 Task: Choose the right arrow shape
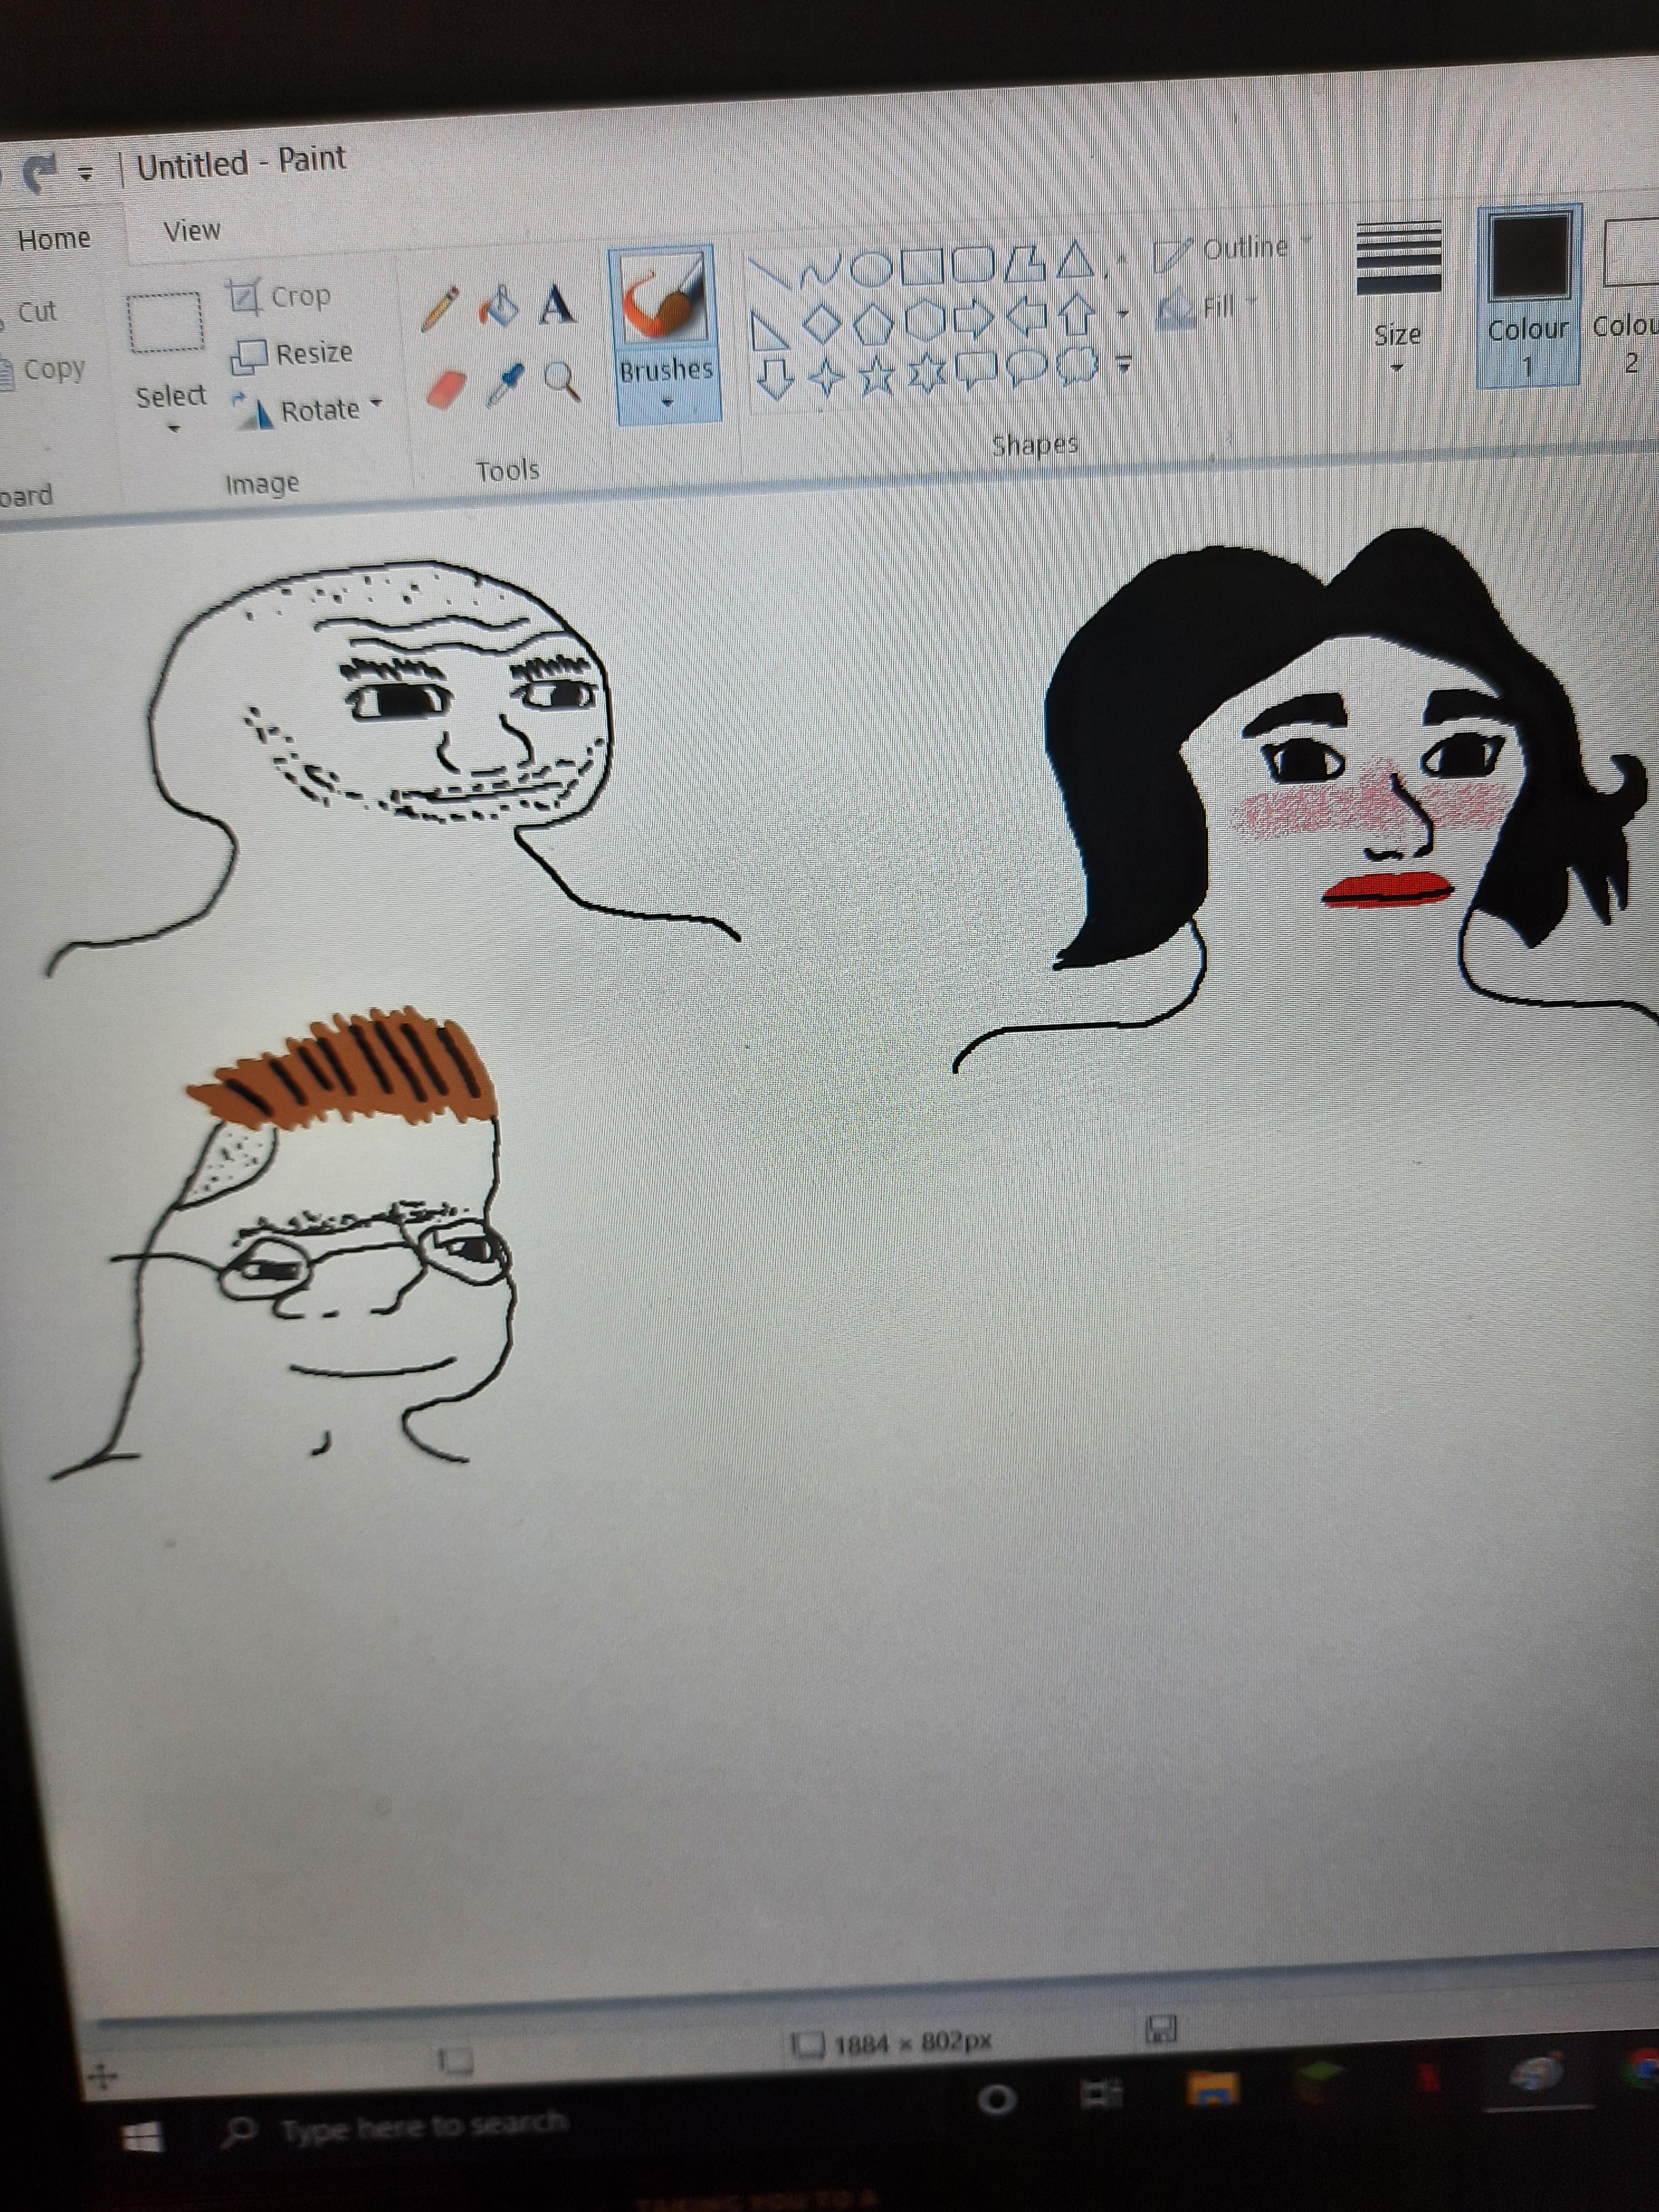[973, 319]
